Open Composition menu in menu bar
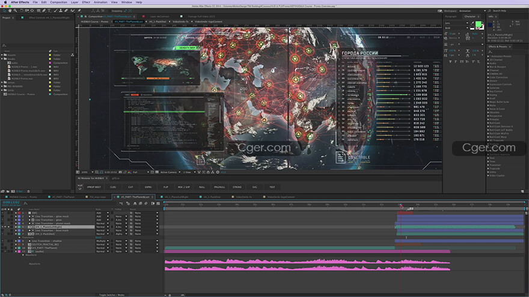The image size is (529, 297). pyautogui.click(x=58, y=2)
